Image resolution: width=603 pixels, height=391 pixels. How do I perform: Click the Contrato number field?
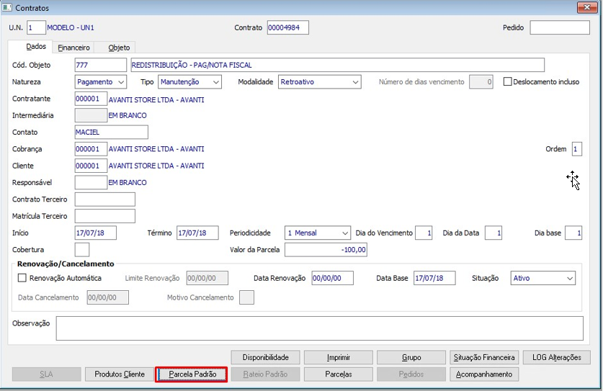[288, 27]
